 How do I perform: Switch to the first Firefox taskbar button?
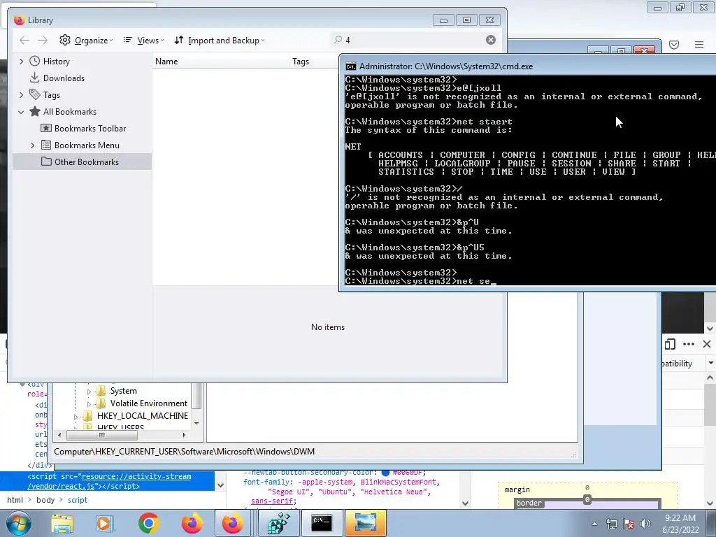[192, 523]
